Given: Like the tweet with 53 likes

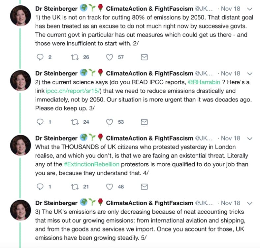Looking at the screenshot, I should (x=110, y=122).
